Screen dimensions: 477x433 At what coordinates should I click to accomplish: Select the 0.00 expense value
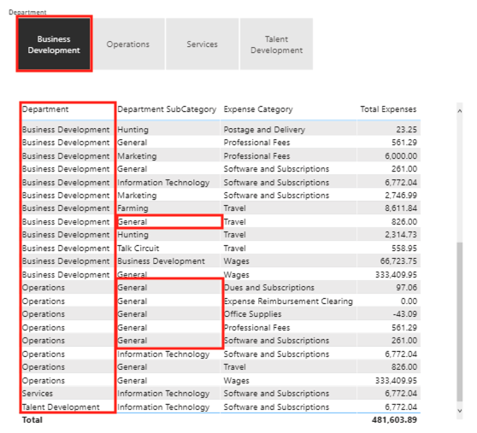[x=409, y=301]
